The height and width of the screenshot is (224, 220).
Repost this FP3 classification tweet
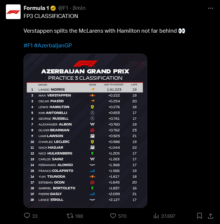pyautogui.click(x=70, y=216)
